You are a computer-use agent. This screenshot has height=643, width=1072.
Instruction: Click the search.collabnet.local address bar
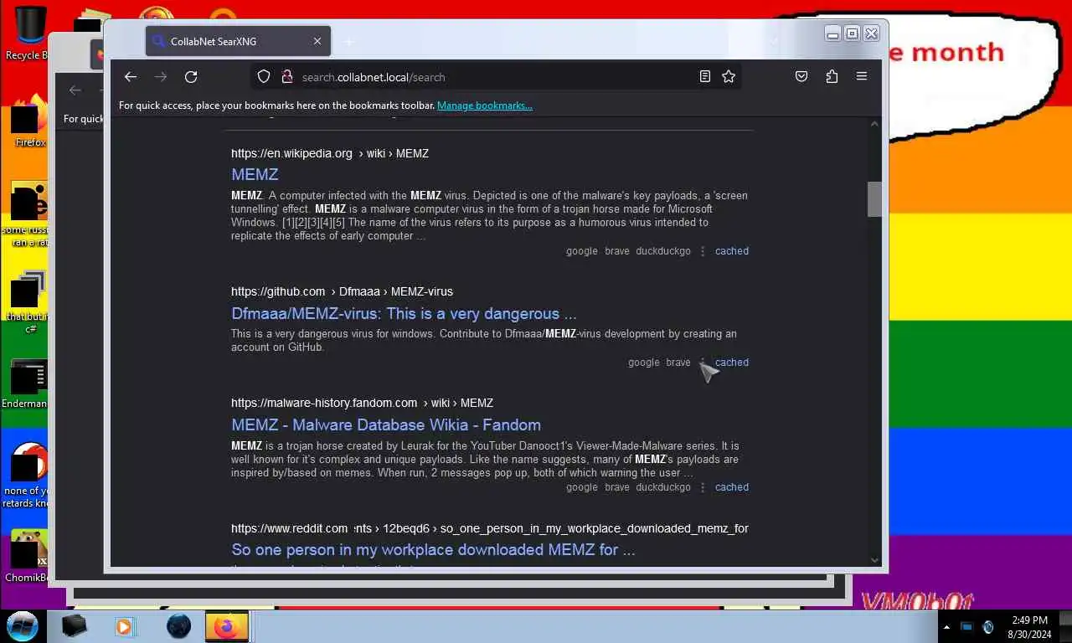click(x=496, y=77)
